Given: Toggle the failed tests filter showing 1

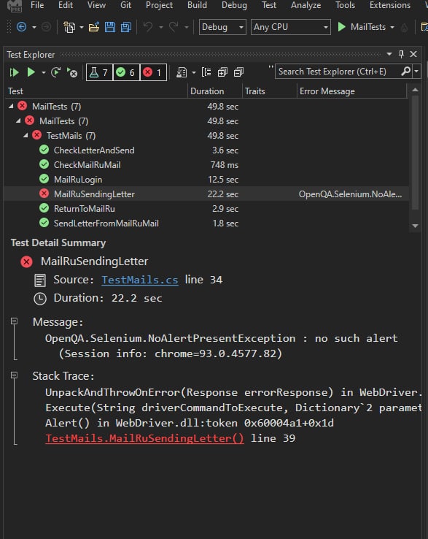Looking at the screenshot, I should pyautogui.click(x=153, y=72).
